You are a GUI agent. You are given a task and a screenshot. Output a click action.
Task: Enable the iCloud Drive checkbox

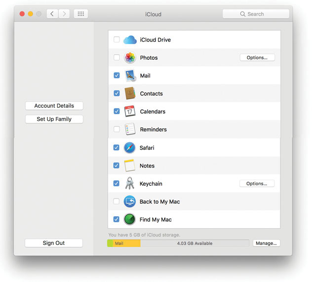tap(117, 40)
